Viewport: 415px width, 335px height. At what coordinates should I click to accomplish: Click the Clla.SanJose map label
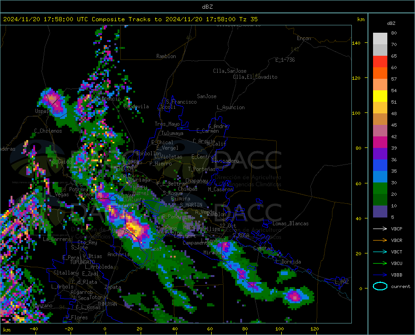click(230, 71)
